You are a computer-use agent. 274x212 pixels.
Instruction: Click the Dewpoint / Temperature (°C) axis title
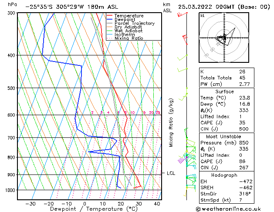94,209
